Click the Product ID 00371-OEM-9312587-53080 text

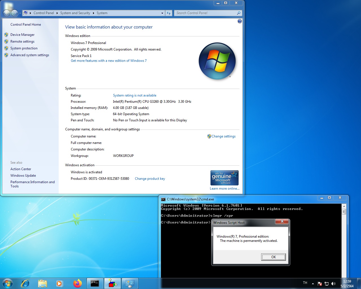click(x=100, y=179)
